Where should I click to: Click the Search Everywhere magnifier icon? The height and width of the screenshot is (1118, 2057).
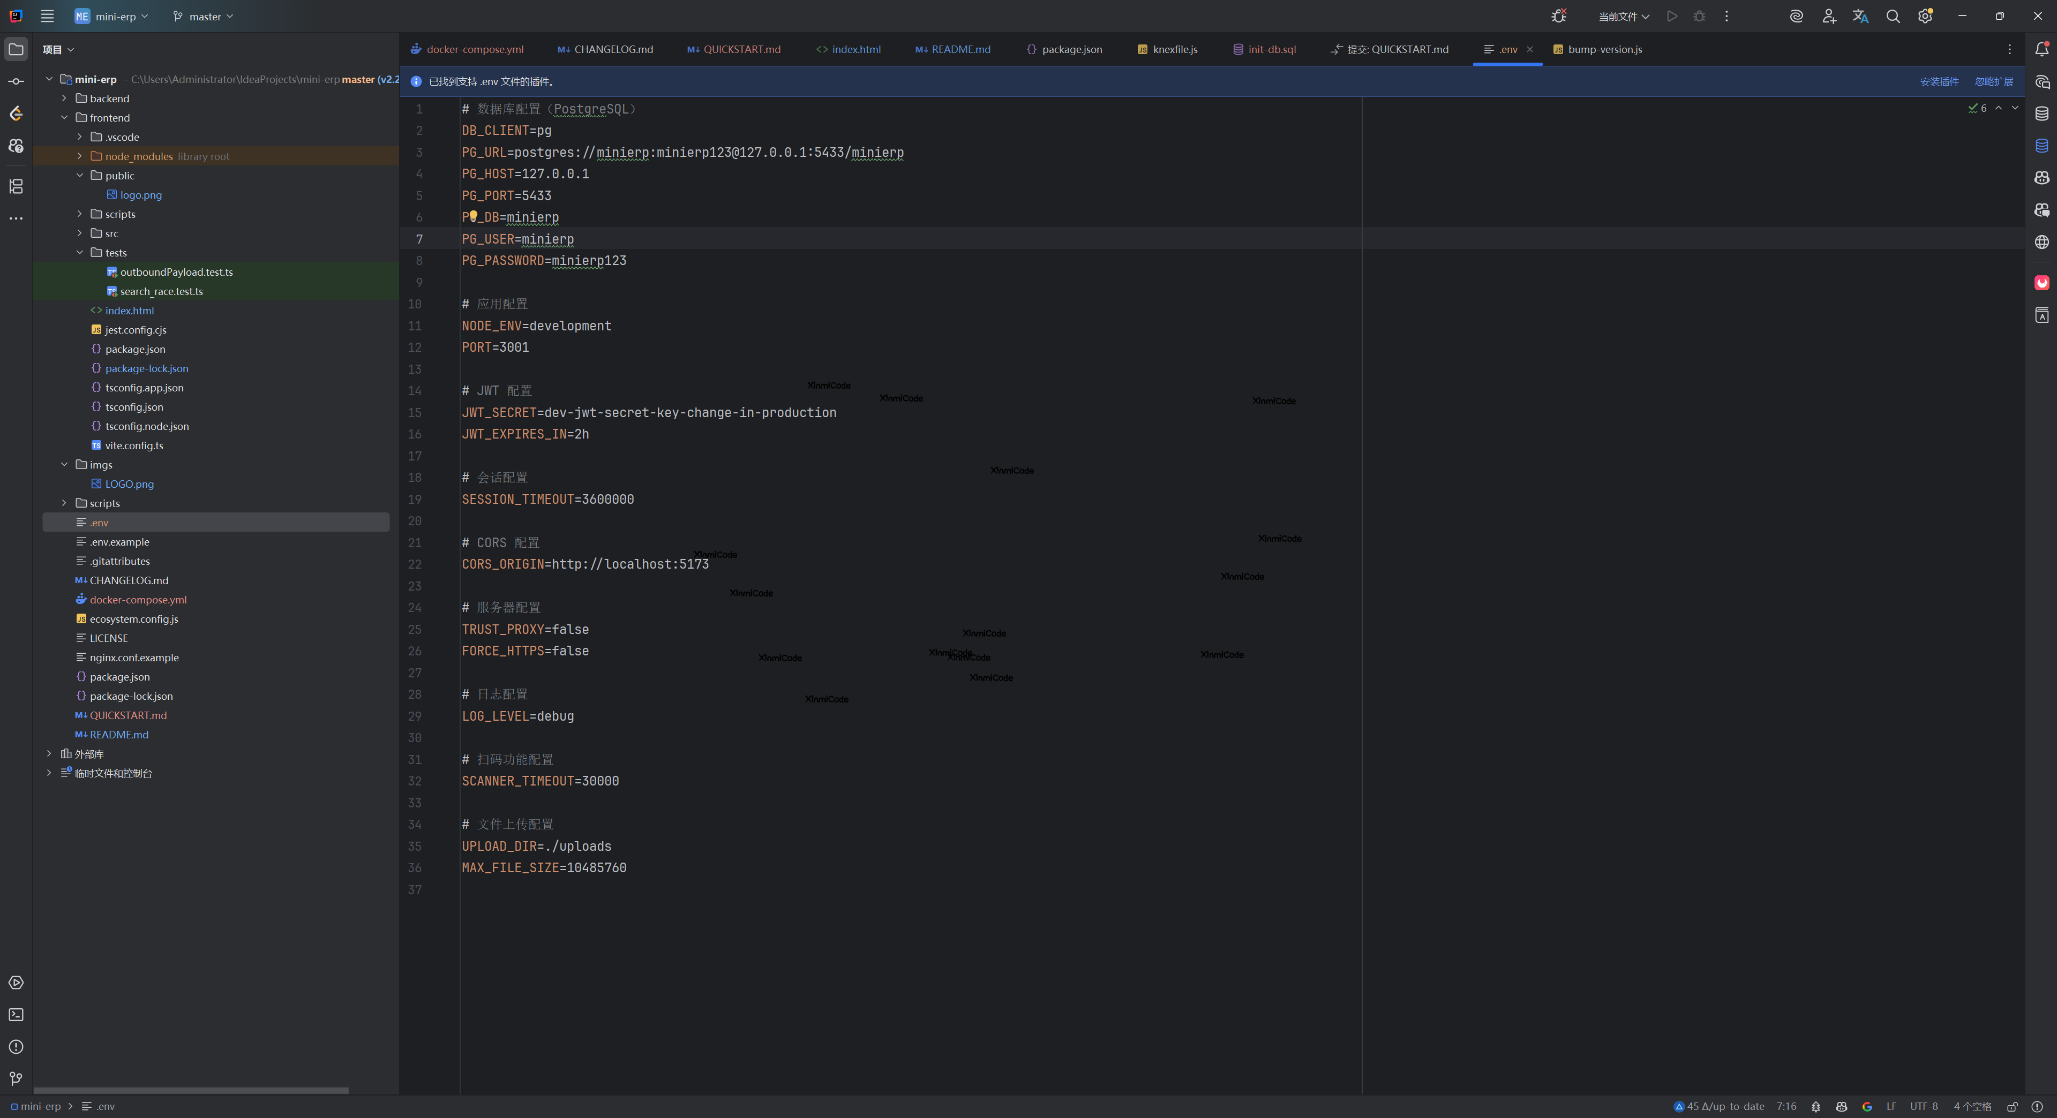point(1893,16)
